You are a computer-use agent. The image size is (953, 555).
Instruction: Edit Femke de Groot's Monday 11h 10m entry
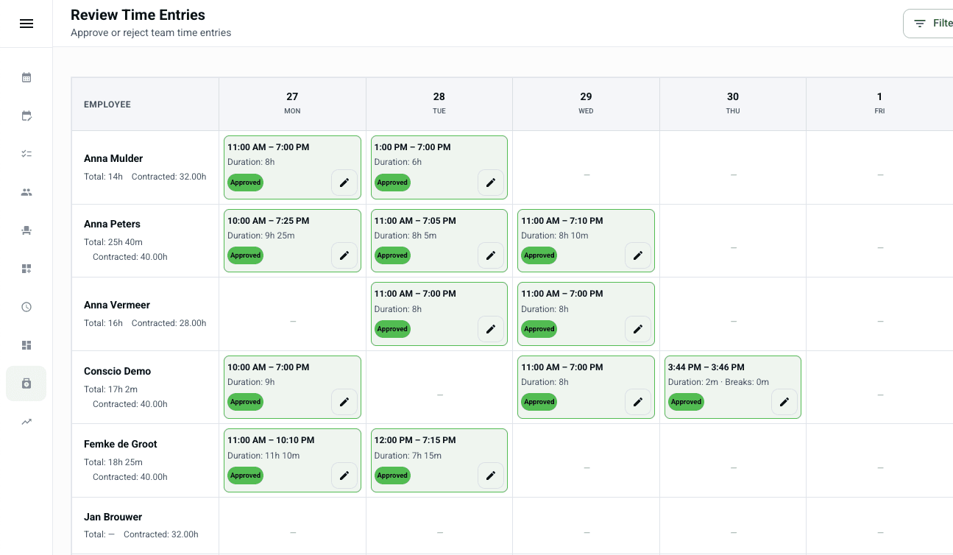344,476
